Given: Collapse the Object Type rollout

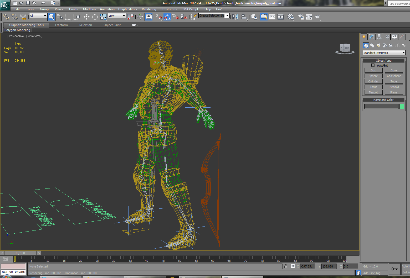Looking at the screenshot, I should click(x=365, y=61).
